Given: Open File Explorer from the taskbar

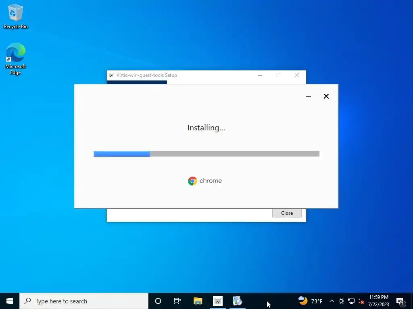Looking at the screenshot, I should (198, 301).
